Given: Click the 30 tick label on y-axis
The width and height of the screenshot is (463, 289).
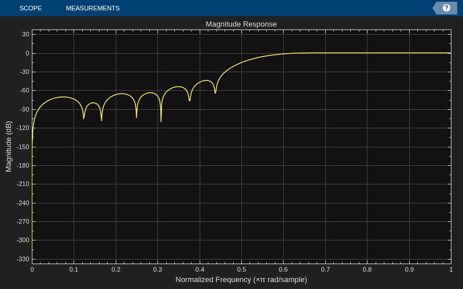Looking at the screenshot, I should coord(25,34).
